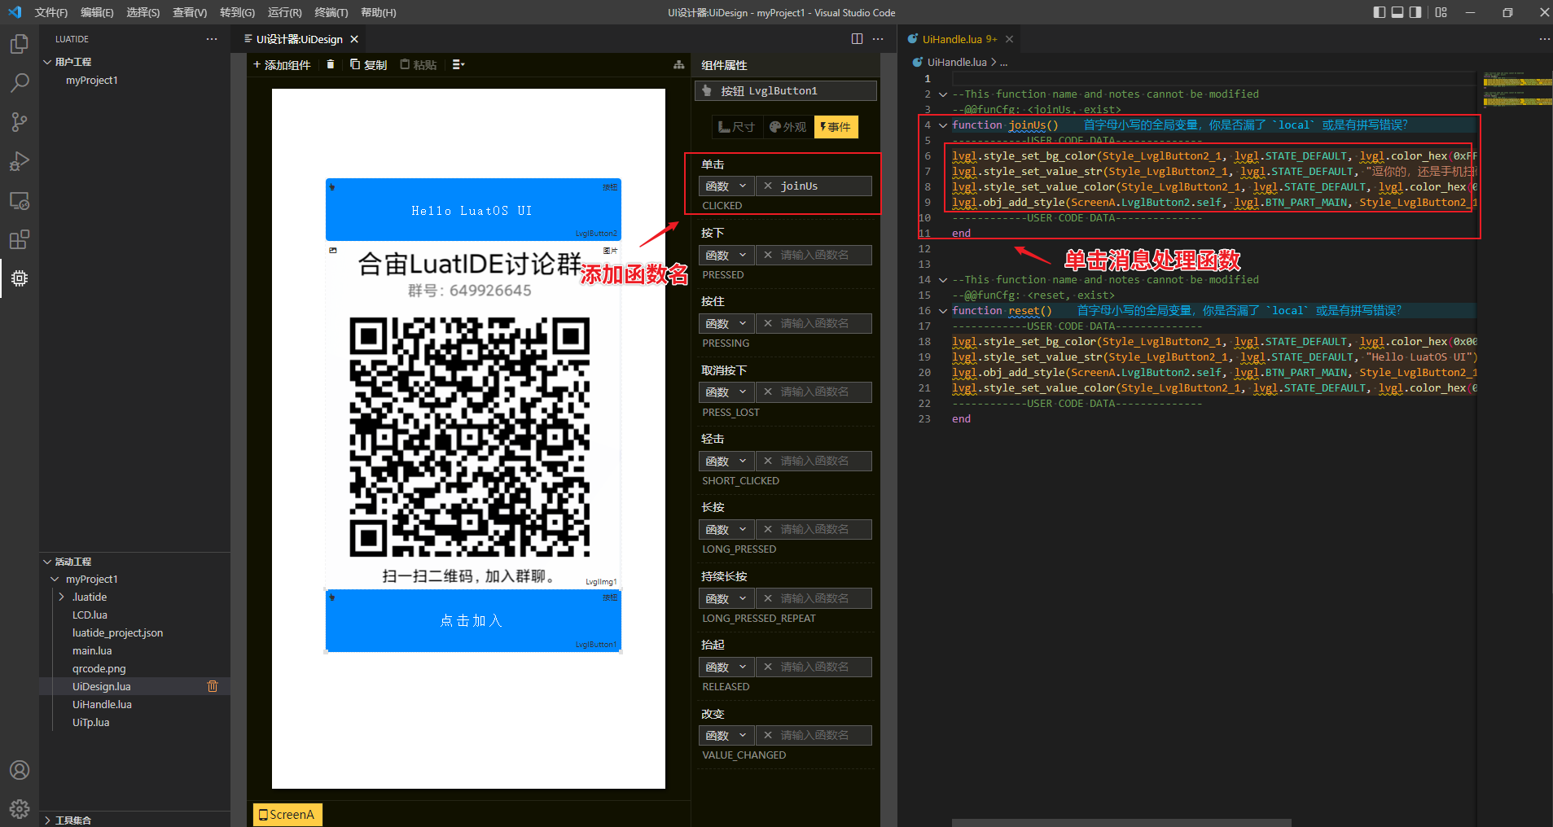Click the trash icon next to UiDesign.lua
Image resolution: width=1553 pixels, height=827 pixels.
click(x=213, y=686)
